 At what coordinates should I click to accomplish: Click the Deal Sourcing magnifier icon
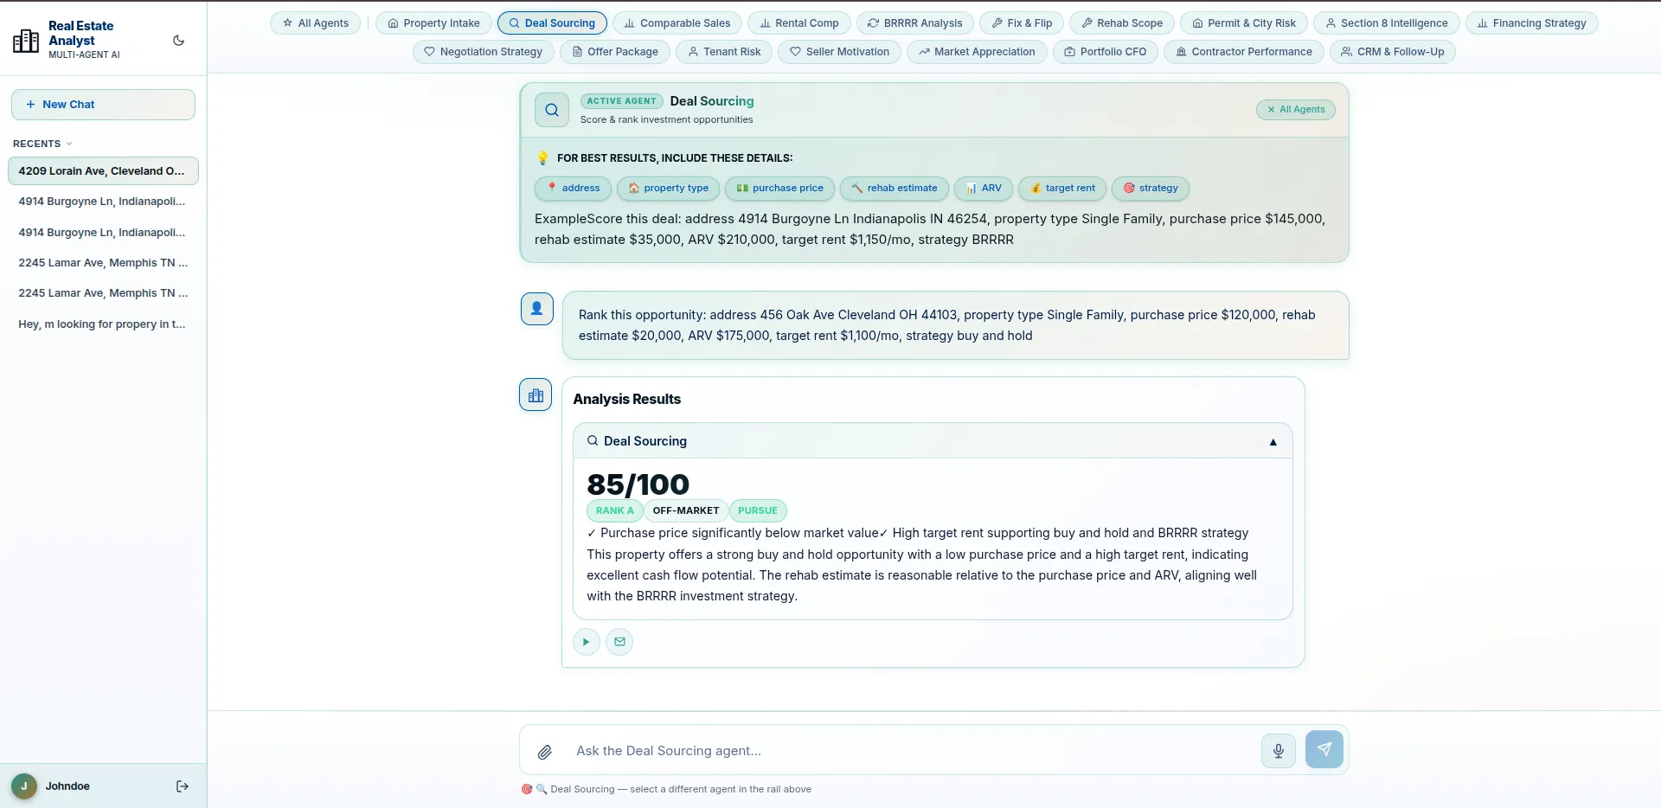(552, 110)
